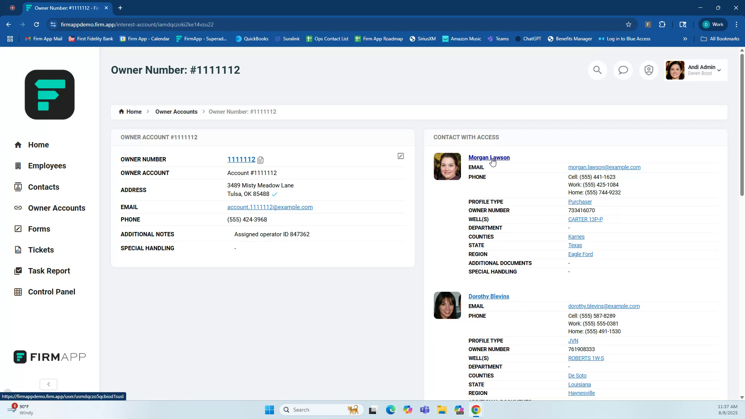The image size is (745, 419).
Task: Click the user shield icon near the avatar
Action: tap(648, 70)
